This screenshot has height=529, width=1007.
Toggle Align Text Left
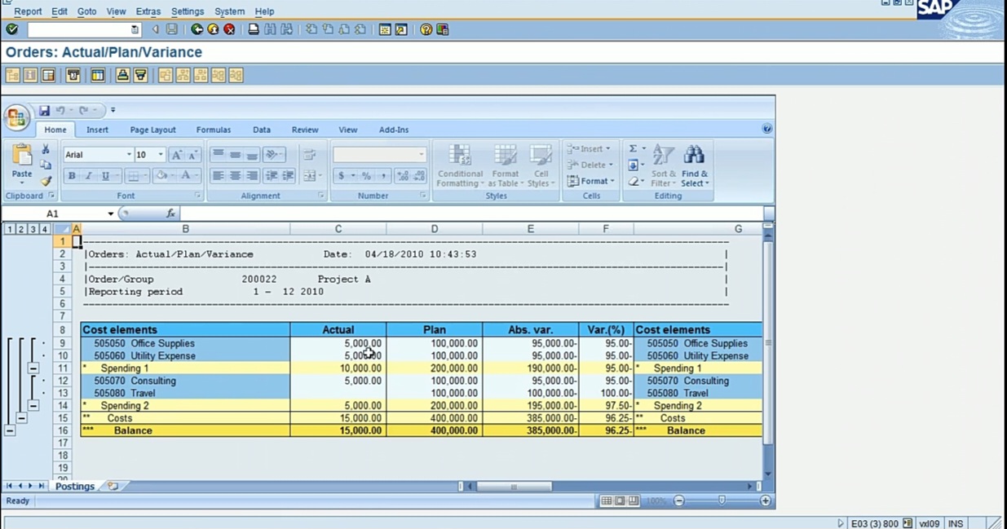(x=218, y=176)
